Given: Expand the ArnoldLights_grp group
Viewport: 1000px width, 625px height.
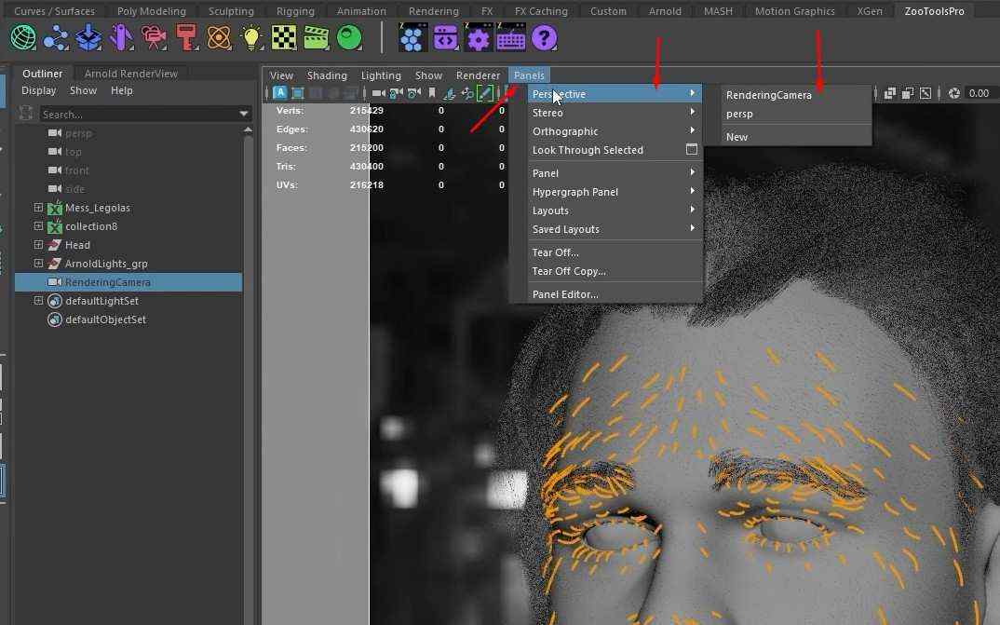Looking at the screenshot, I should click(x=38, y=263).
